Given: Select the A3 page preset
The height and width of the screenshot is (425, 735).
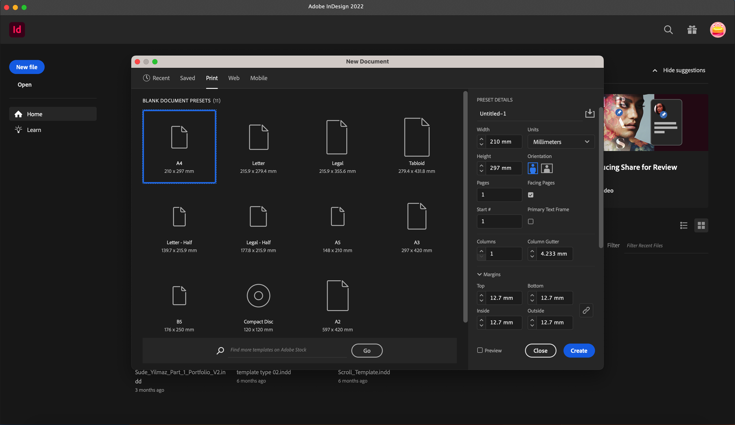Looking at the screenshot, I should (x=417, y=226).
